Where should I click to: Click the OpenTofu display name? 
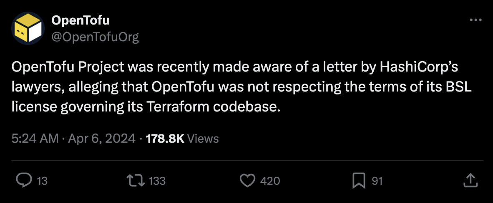point(80,20)
